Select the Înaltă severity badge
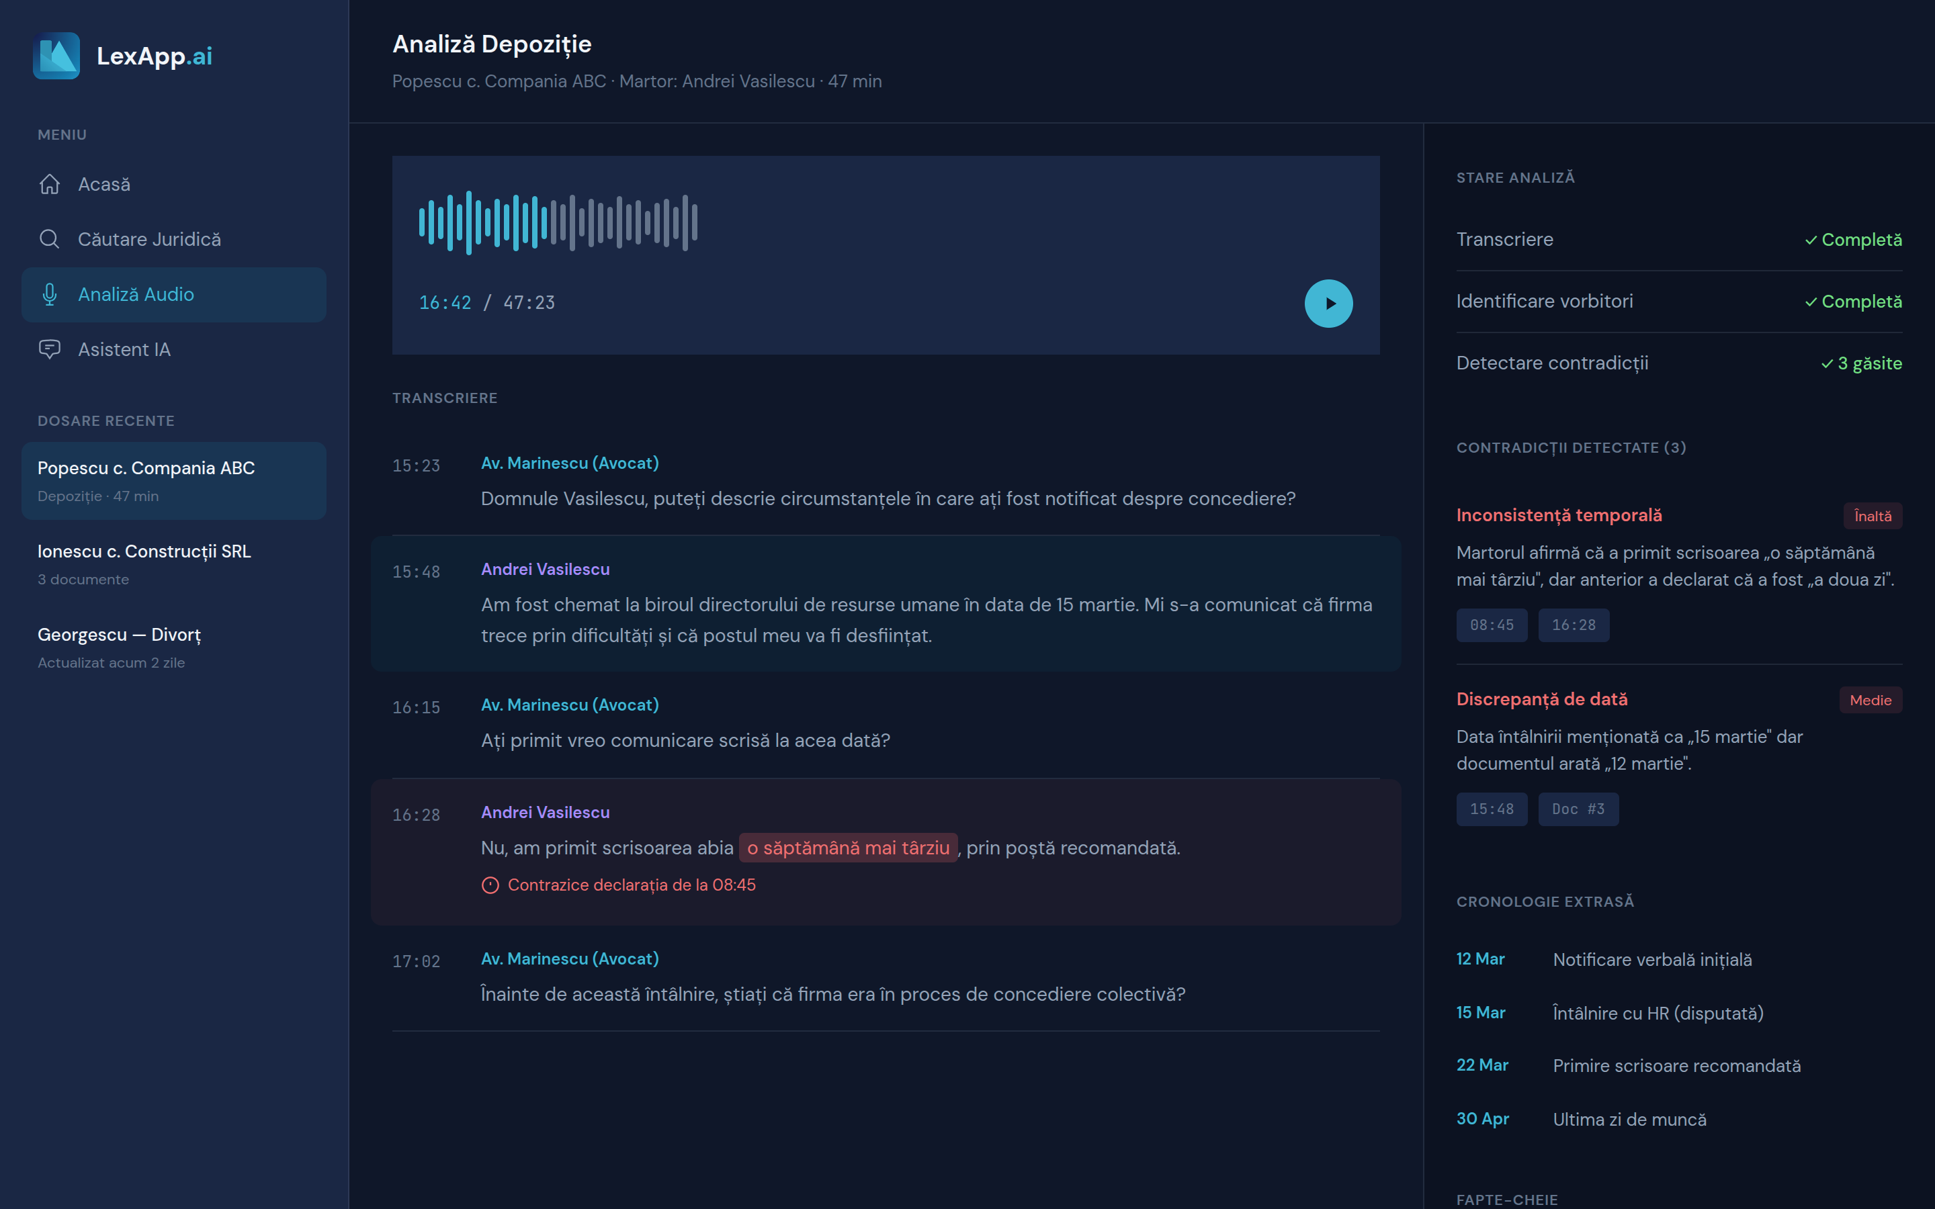The height and width of the screenshot is (1209, 1935). [1872, 516]
